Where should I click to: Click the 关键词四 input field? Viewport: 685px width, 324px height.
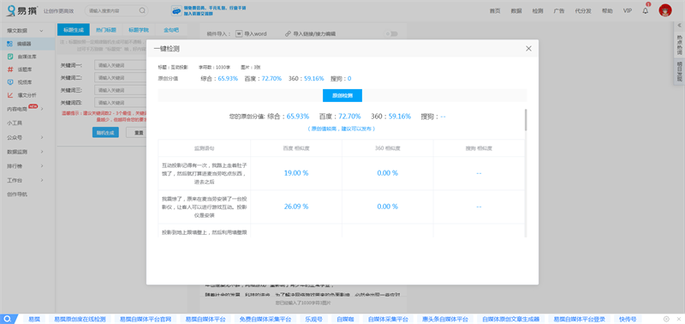tap(120, 103)
